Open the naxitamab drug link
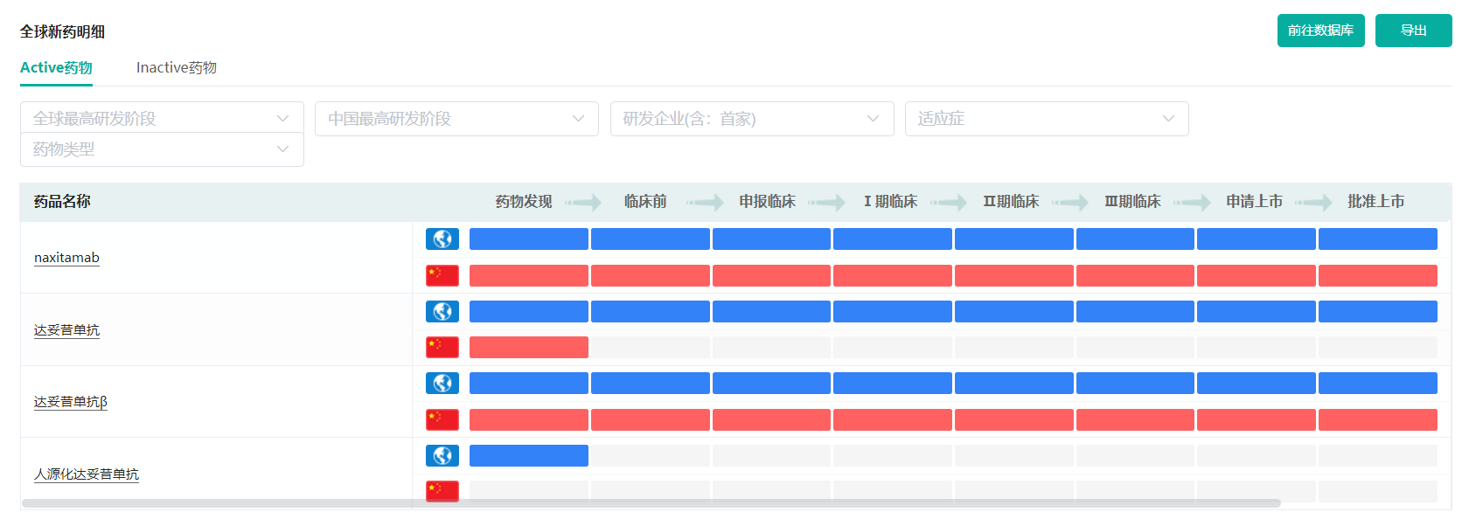This screenshot has height=519, width=1462. tap(66, 258)
